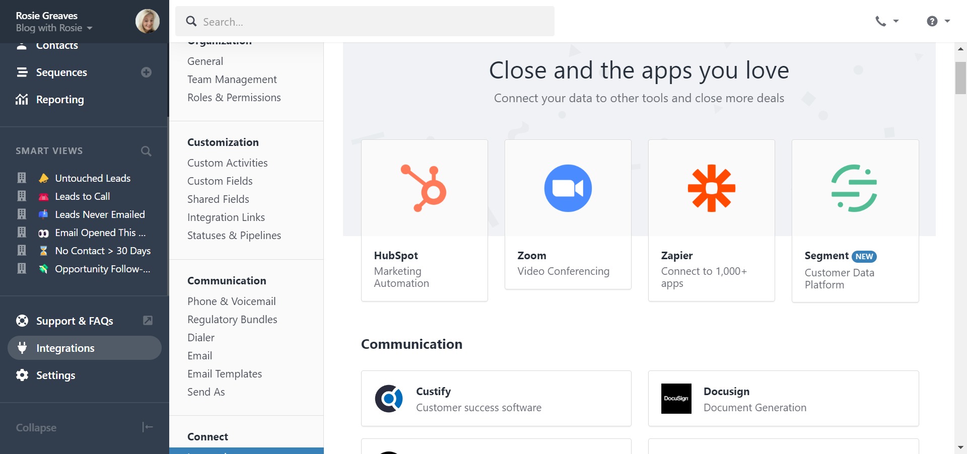Click the Zoom video camera icon
The image size is (967, 454).
point(568,188)
